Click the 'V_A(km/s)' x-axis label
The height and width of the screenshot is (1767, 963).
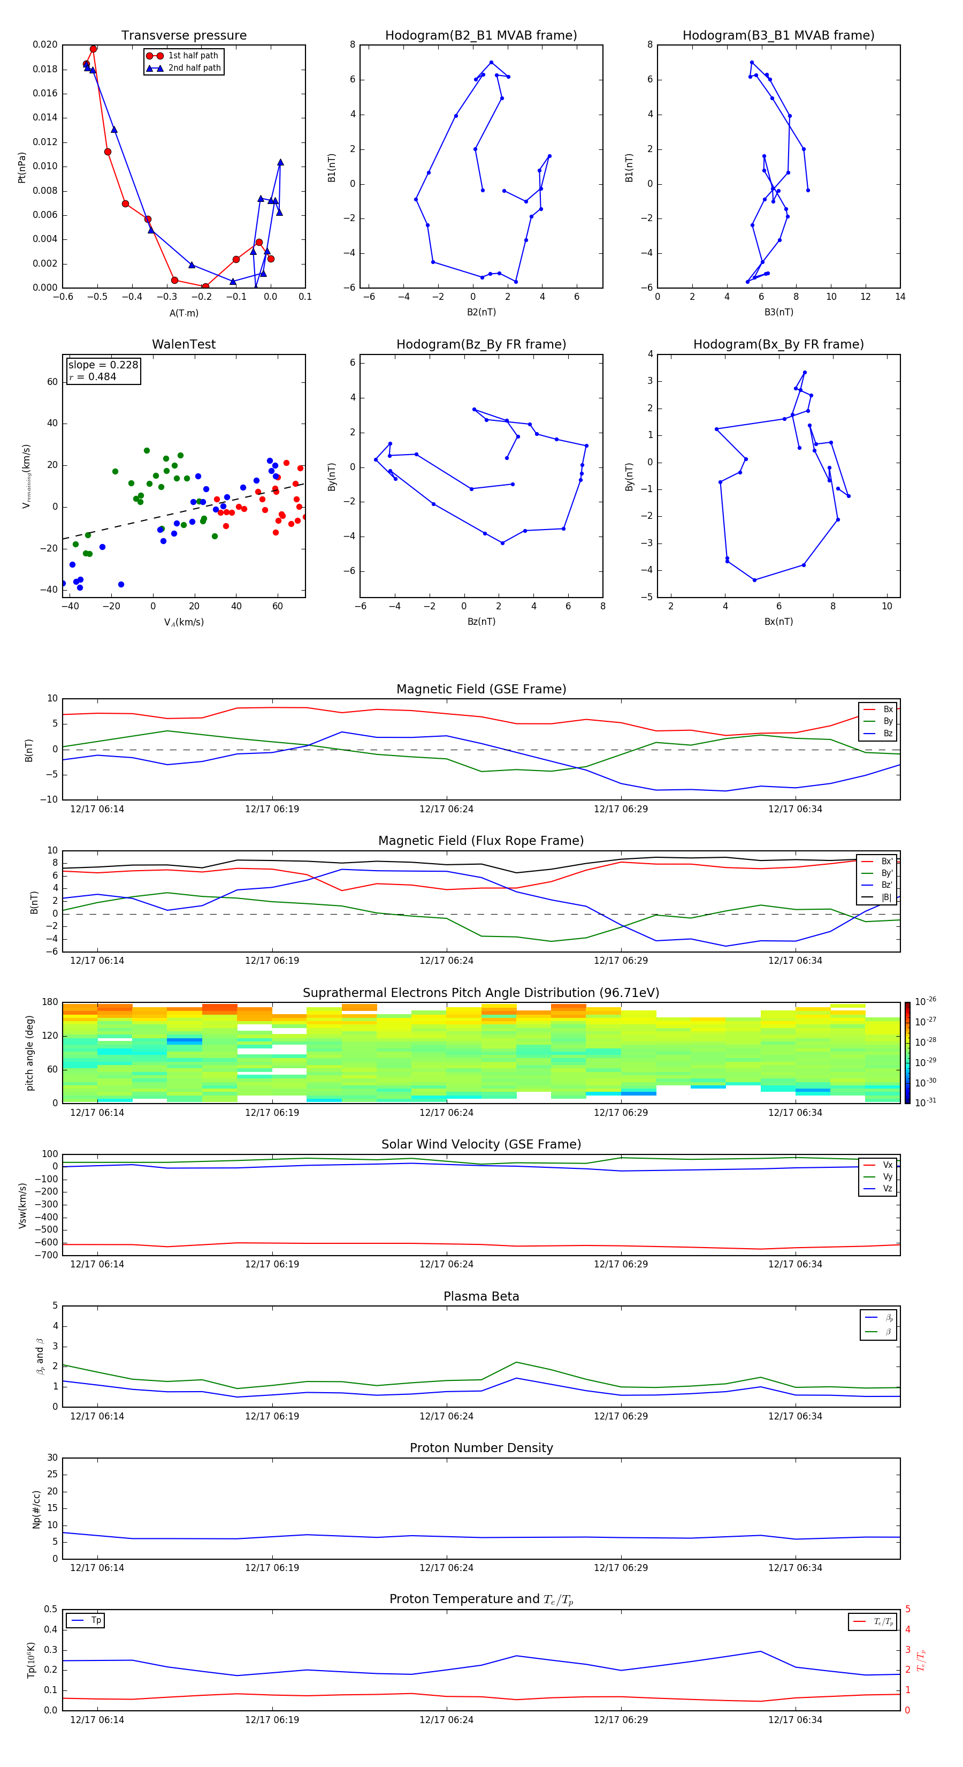pyautogui.click(x=184, y=622)
